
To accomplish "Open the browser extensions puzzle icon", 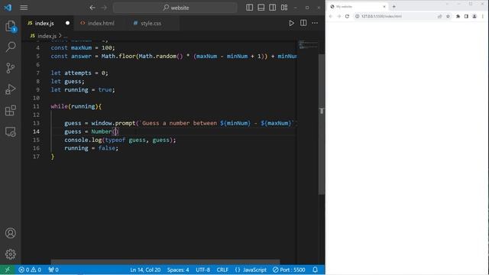I will pyautogui.click(x=458, y=16).
